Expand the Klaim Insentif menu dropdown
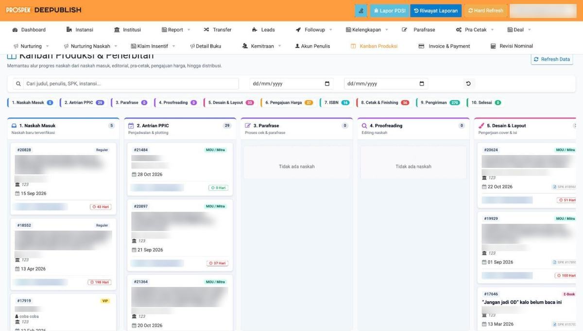The height and width of the screenshot is (331, 583). tap(173, 46)
